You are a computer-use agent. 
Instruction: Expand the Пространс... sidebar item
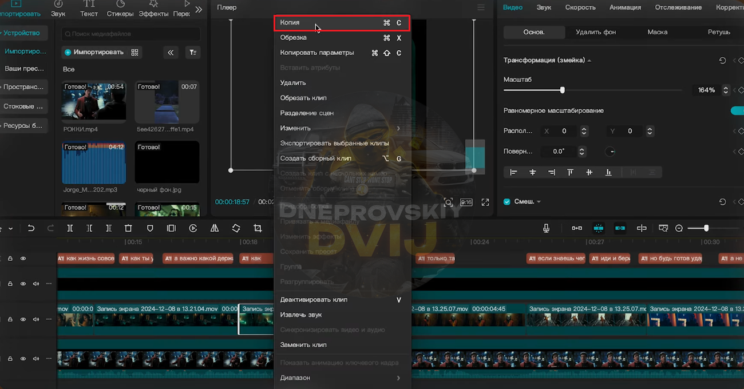point(24,87)
